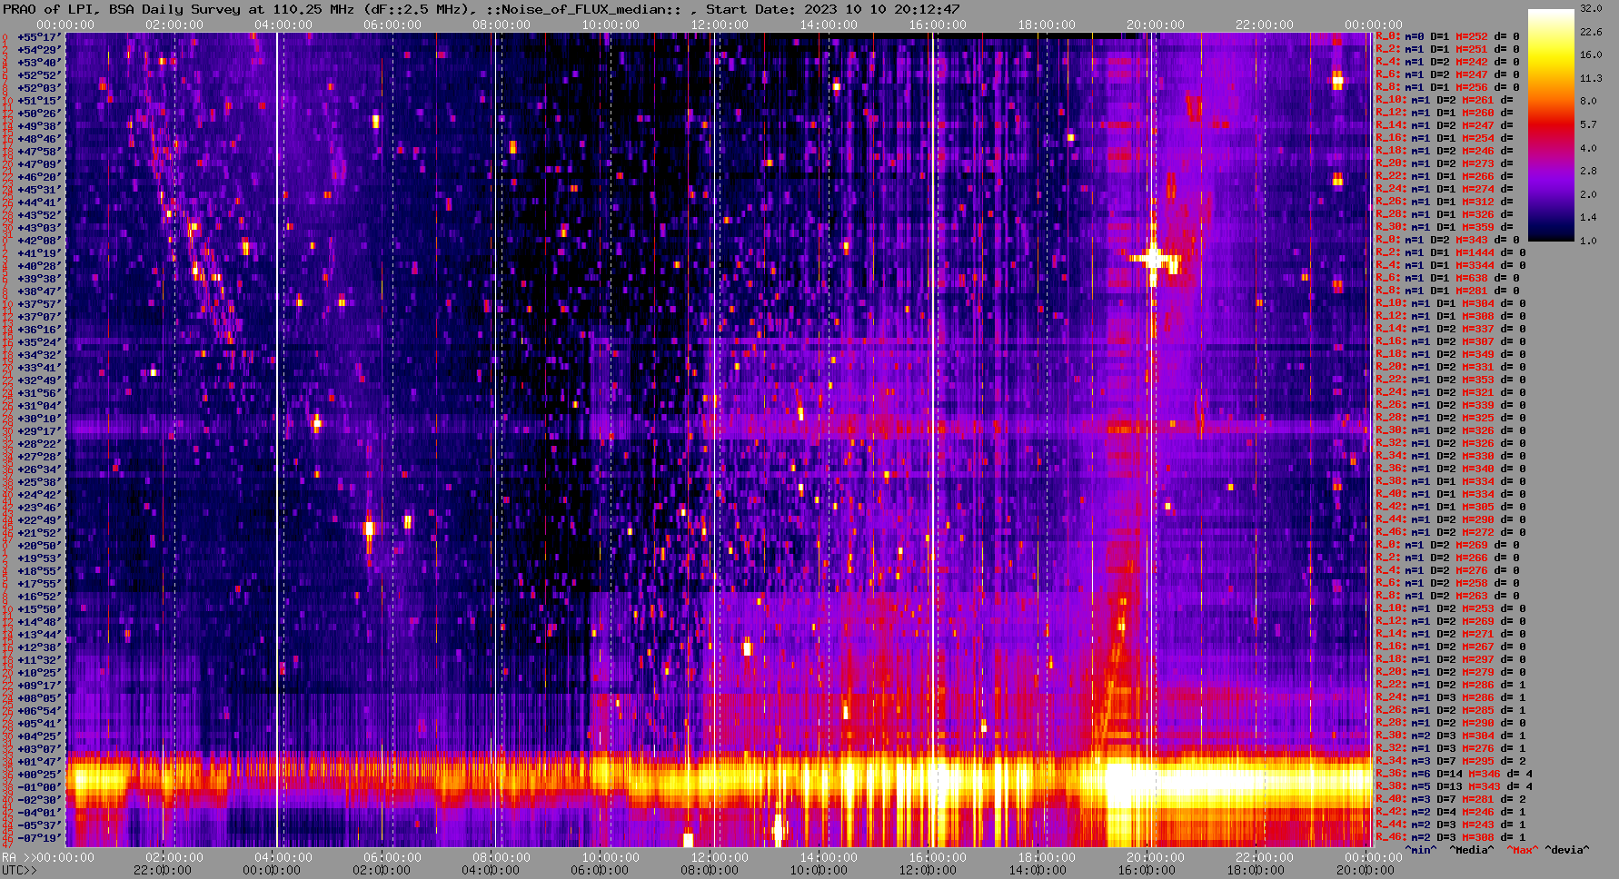Click declination label +26°34'
The width and height of the screenshot is (1619, 879).
tap(39, 469)
